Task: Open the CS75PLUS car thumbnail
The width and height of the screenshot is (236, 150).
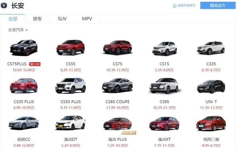Action: [x=24, y=47]
